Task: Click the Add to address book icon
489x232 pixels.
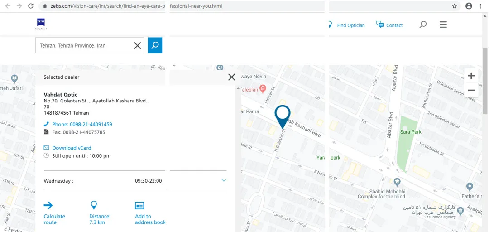Action: click(139, 206)
